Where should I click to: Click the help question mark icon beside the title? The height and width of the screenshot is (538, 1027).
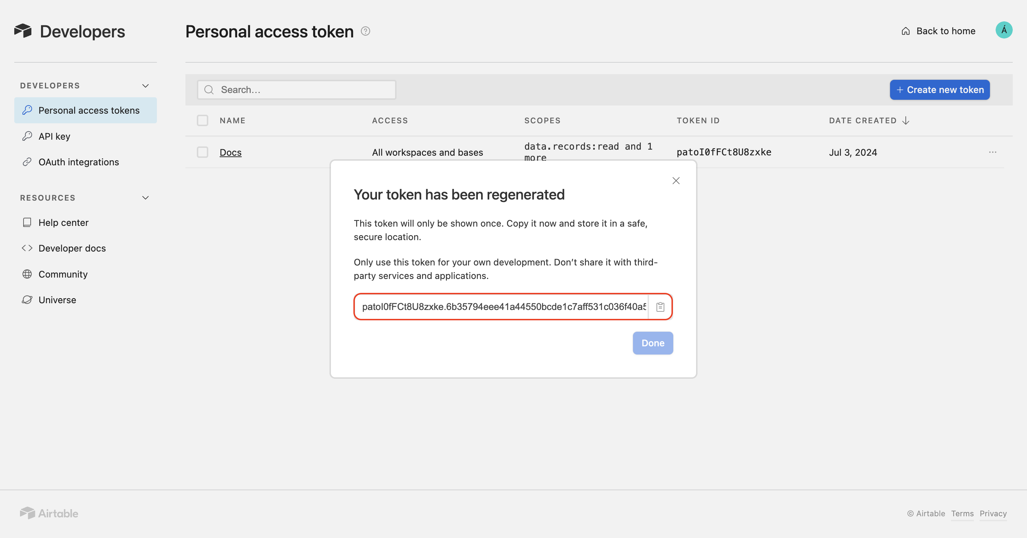(365, 31)
